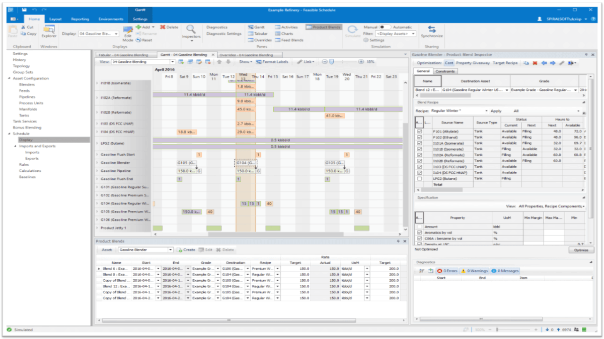Open the Constraints tab

[x=445, y=71]
